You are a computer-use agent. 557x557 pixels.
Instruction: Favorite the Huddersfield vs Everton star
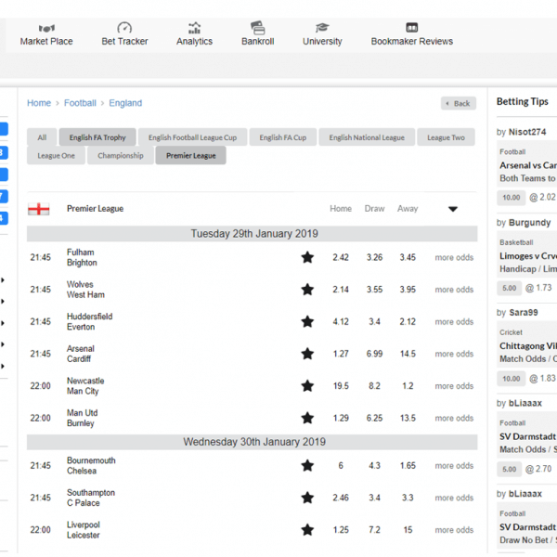pos(307,321)
